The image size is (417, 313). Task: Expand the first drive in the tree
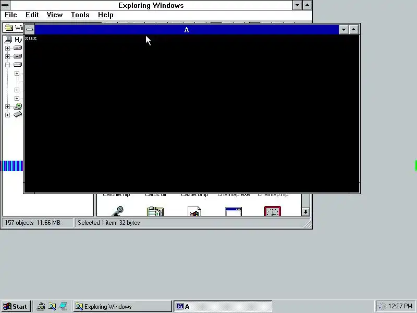click(x=7, y=48)
